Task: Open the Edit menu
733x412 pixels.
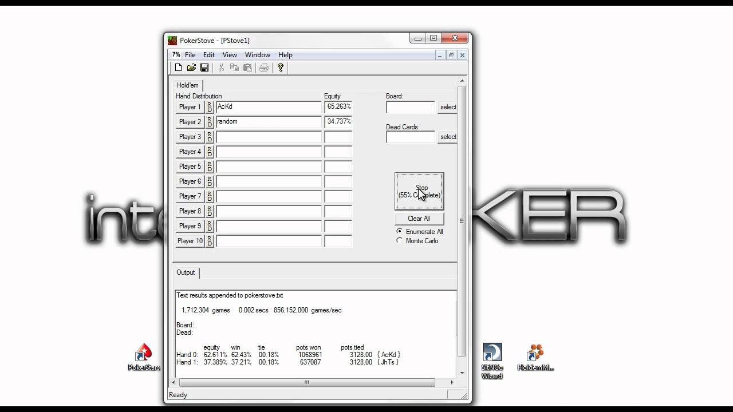Action: tap(209, 55)
